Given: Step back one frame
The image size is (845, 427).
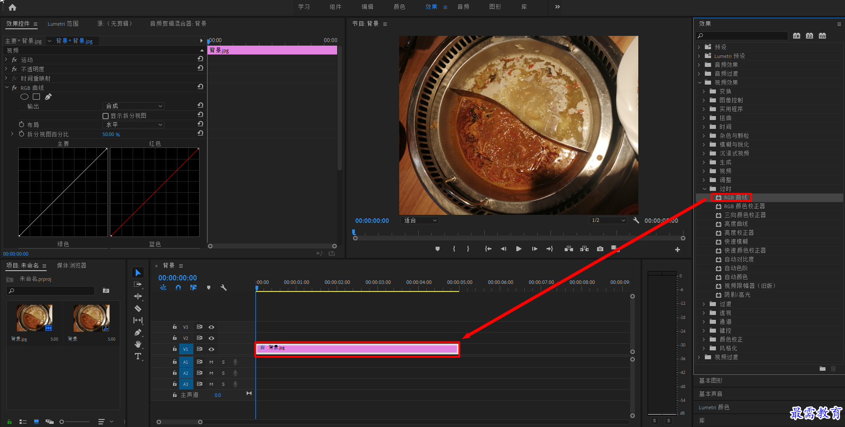Looking at the screenshot, I should (503, 249).
